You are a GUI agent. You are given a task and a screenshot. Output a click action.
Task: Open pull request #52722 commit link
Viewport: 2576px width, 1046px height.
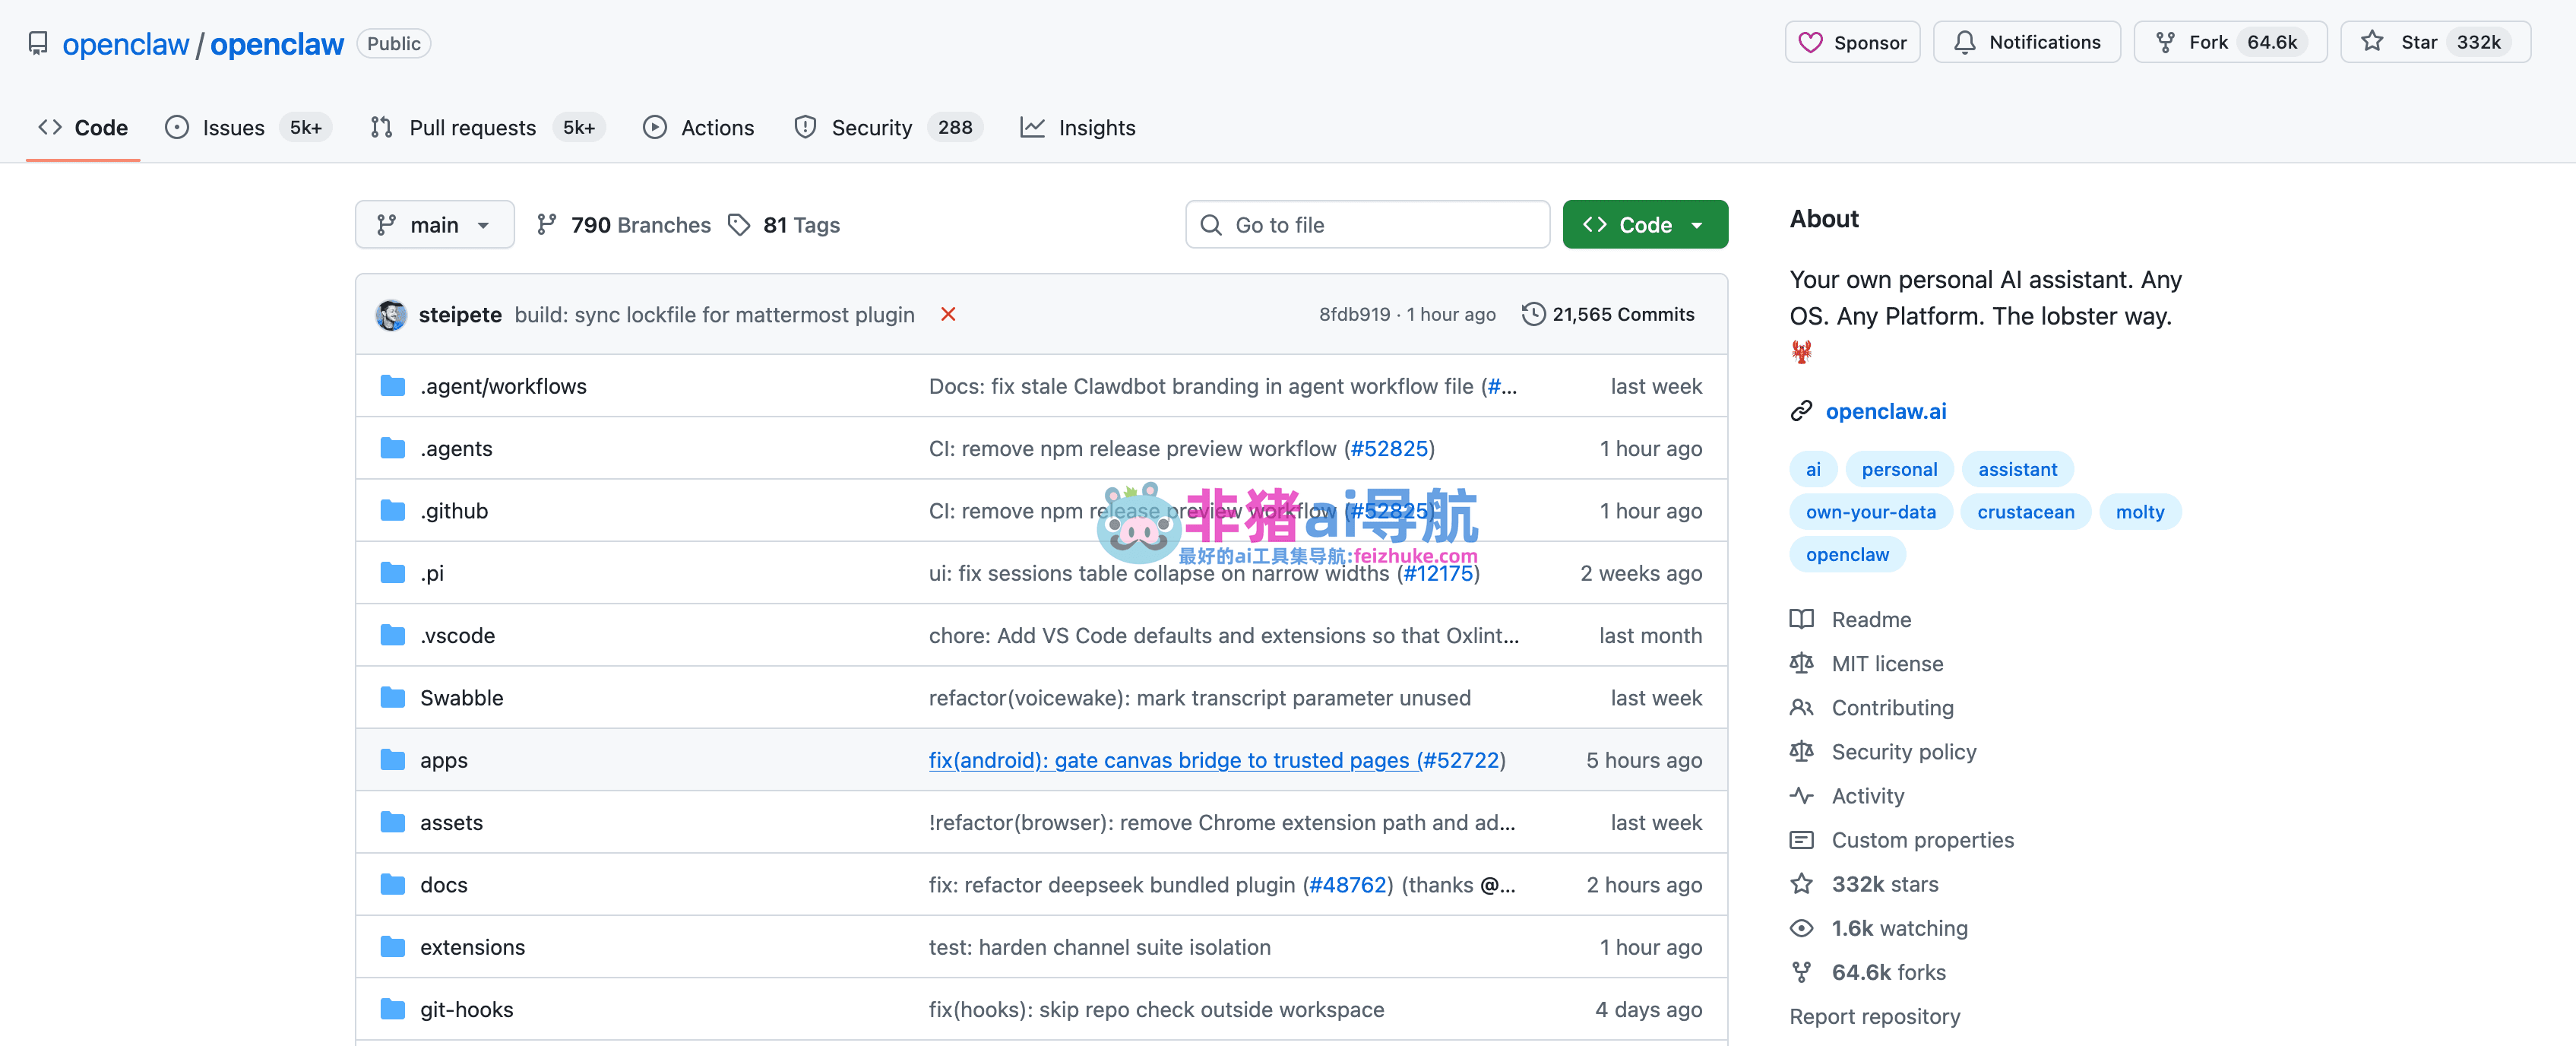pos(1460,760)
